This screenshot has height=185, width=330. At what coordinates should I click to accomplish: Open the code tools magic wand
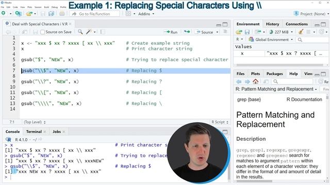pyautogui.click(x=89, y=32)
